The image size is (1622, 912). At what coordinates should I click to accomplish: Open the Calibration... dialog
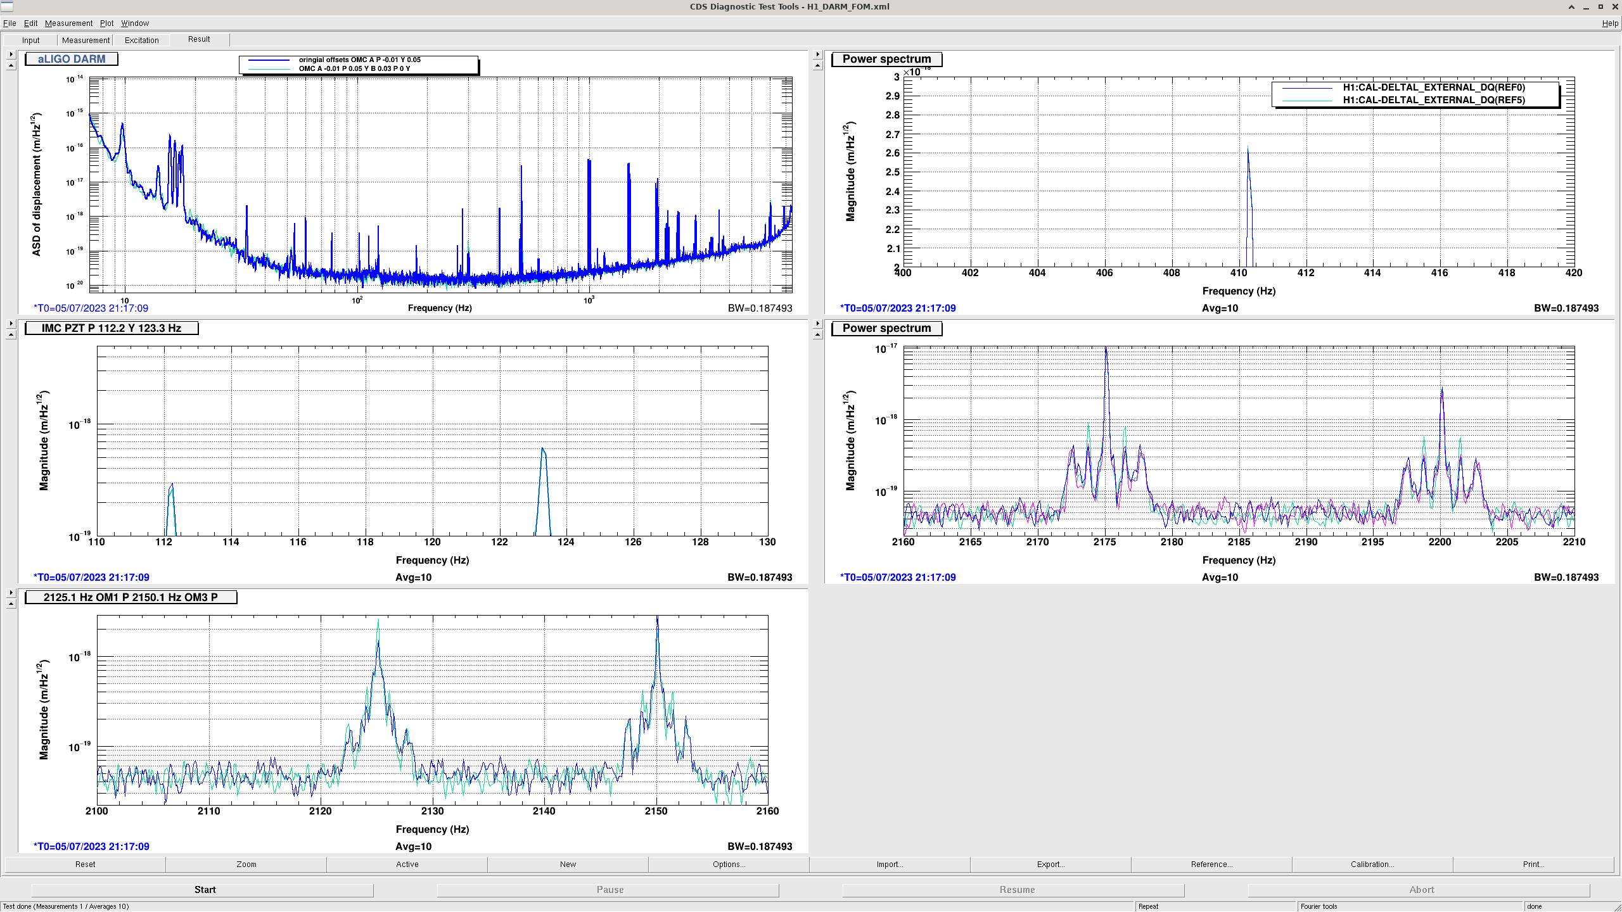point(1372,864)
